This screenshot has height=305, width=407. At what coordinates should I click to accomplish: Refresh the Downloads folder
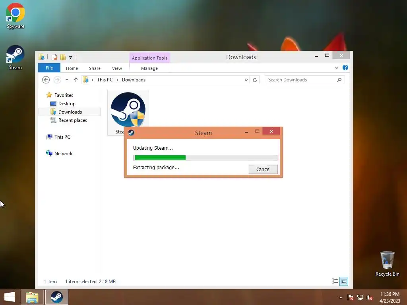[255, 80]
